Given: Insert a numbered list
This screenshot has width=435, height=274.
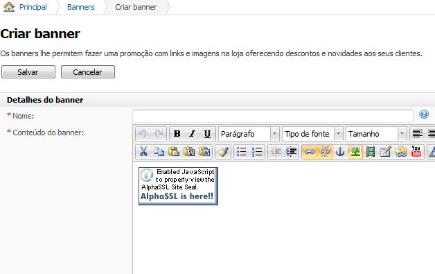Looking at the screenshot, I should click(x=257, y=152).
